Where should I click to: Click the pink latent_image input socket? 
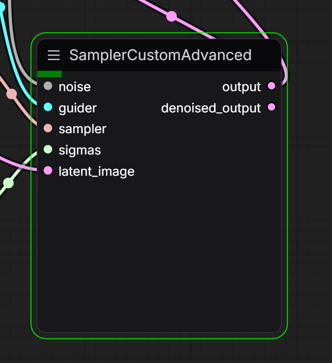tap(48, 171)
